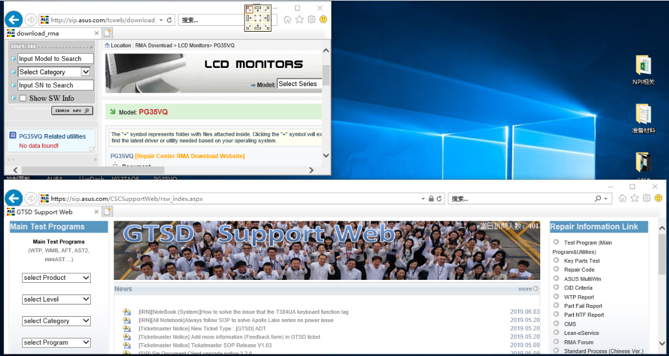This screenshot has height=356, width=669.
Task: Select the download_rma tab
Action: pyautogui.click(x=53, y=33)
